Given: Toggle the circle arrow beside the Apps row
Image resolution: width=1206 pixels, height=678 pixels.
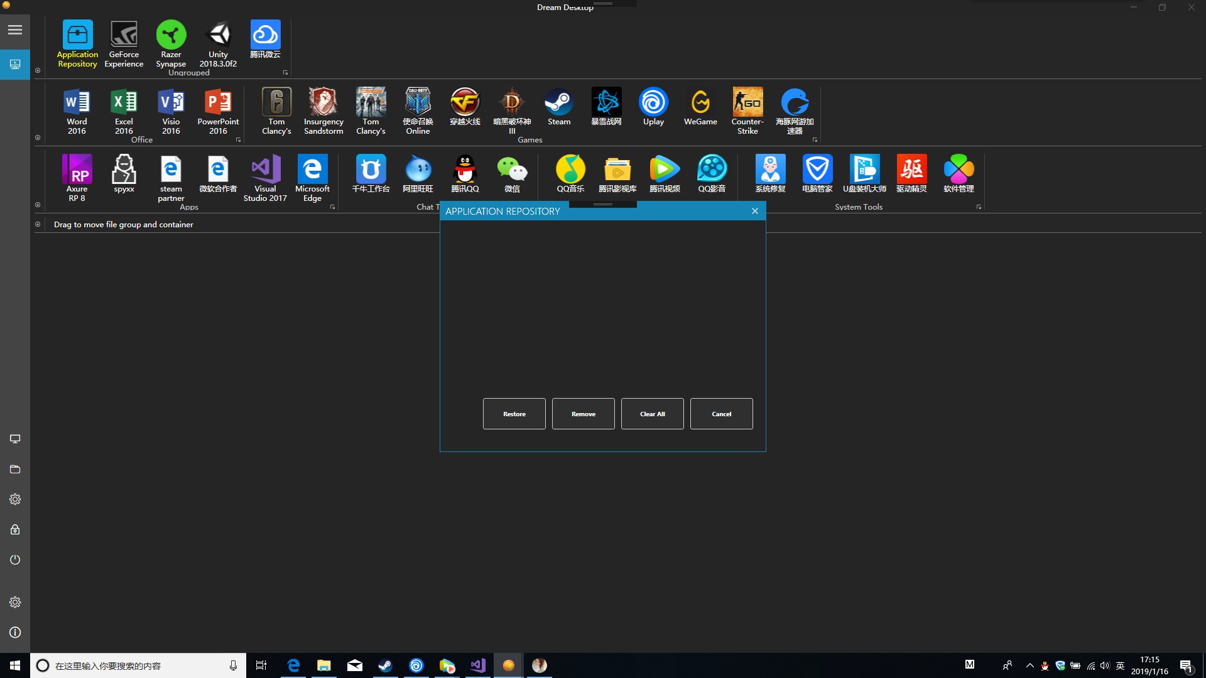Looking at the screenshot, I should coord(38,205).
